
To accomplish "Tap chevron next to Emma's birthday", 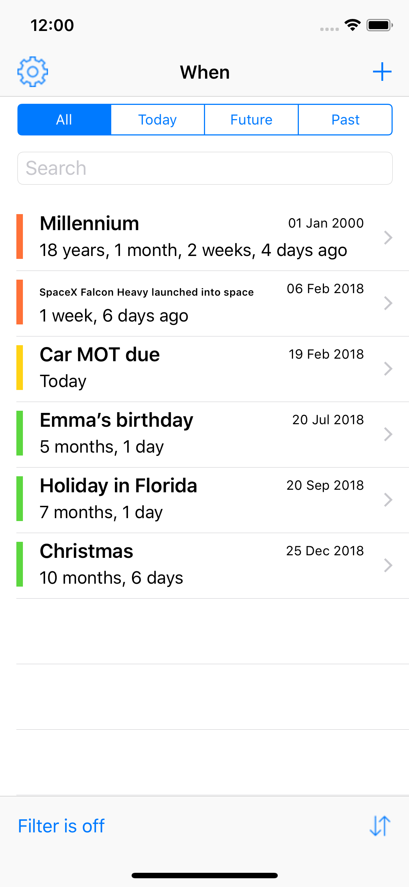I will 388,434.
